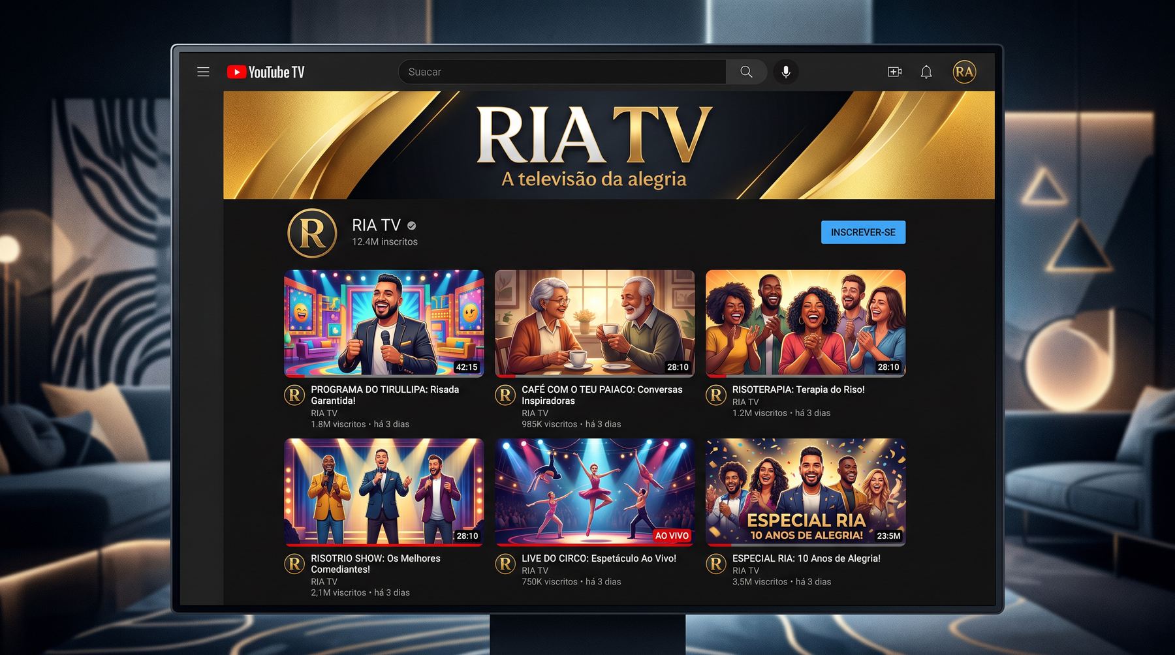This screenshot has width=1175, height=655.
Task: Click title CAFÉ COM O TEU PAIACO: Conversas Inspiradoras
Action: (x=602, y=395)
